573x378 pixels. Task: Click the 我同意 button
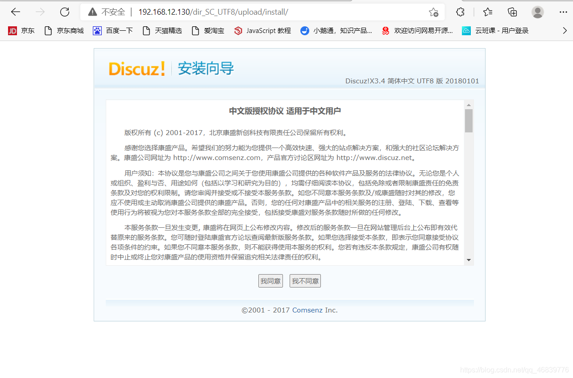(270, 280)
